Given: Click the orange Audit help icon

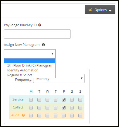Looking at the screenshot, I should (x=23, y=115).
